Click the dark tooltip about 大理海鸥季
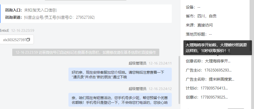Viewport: 254px width, 109px height. click(218, 48)
